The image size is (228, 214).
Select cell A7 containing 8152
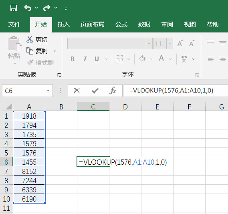tap(29, 171)
